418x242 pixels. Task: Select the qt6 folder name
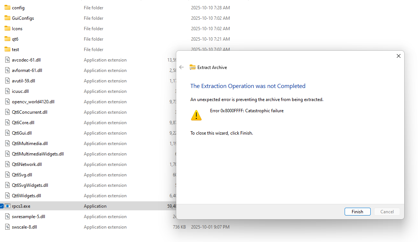[x=15, y=39]
